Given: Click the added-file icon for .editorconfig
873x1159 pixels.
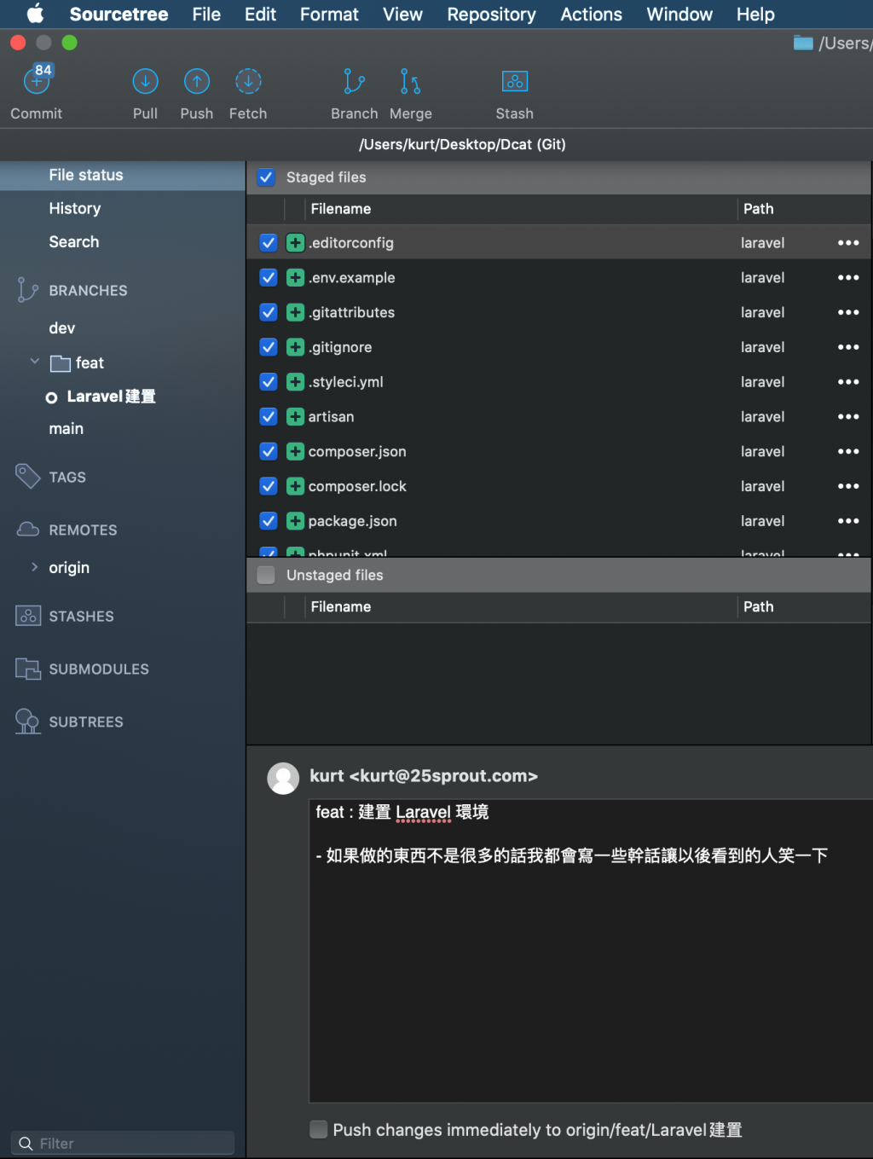Looking at the screenshot, I should pyautogui.click(x=295, y=243).
